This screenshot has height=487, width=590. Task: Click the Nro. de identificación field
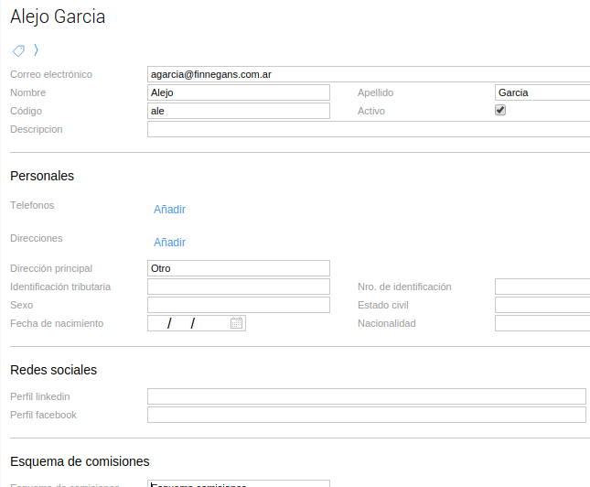(x=542, y=287)
